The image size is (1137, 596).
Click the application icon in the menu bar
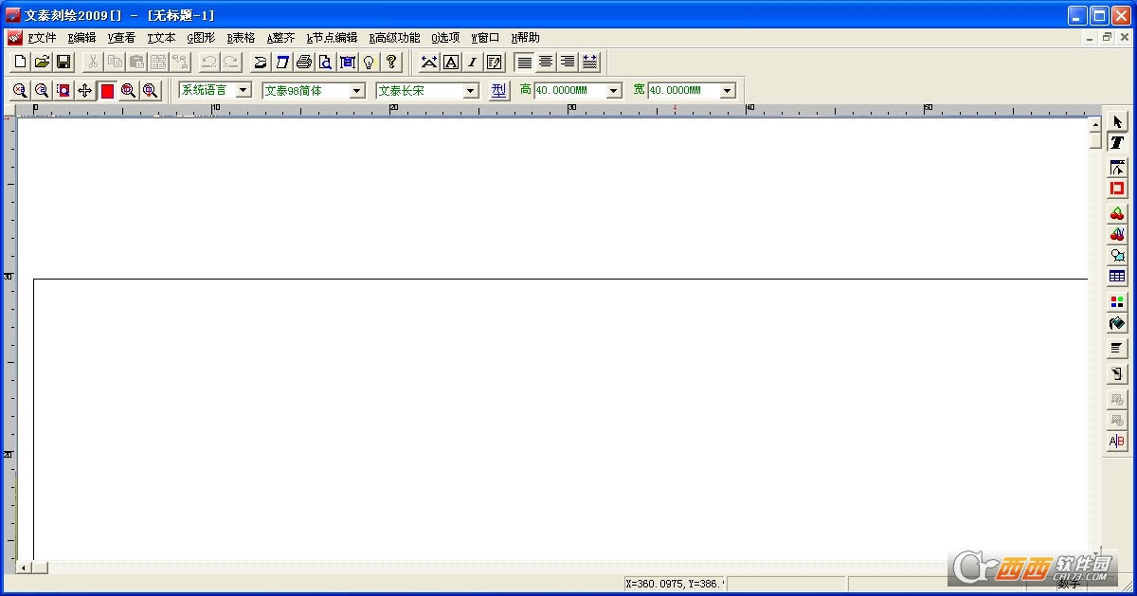tap(14, 38)
